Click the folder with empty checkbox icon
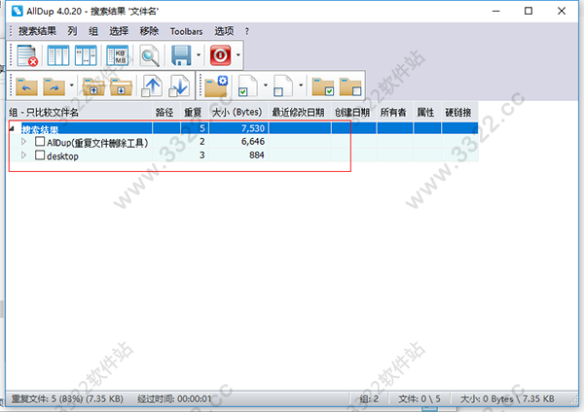Screen dimensions: 584x412 [350, 86]
